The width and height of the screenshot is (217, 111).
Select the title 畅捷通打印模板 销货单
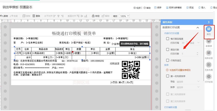tap(74, 33)
